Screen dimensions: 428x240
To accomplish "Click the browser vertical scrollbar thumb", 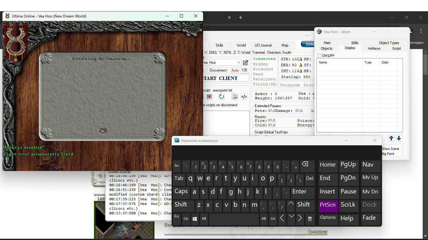I will (x=425, y=64).
